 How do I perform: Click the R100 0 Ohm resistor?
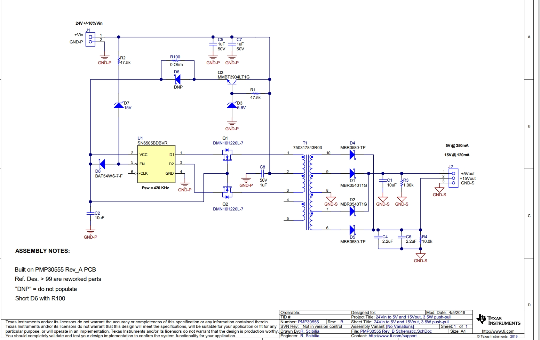pos(175,61)
